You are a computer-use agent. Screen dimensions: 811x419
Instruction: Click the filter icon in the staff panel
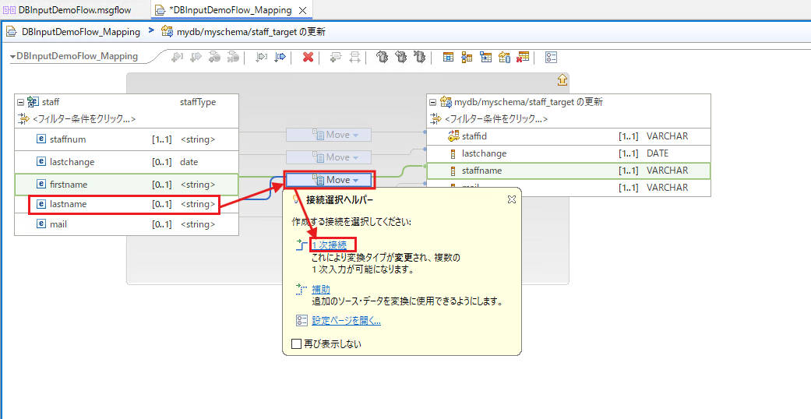(x=24, y=119)
